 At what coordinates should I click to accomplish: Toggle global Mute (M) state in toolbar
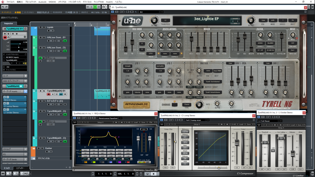point(88,7)
